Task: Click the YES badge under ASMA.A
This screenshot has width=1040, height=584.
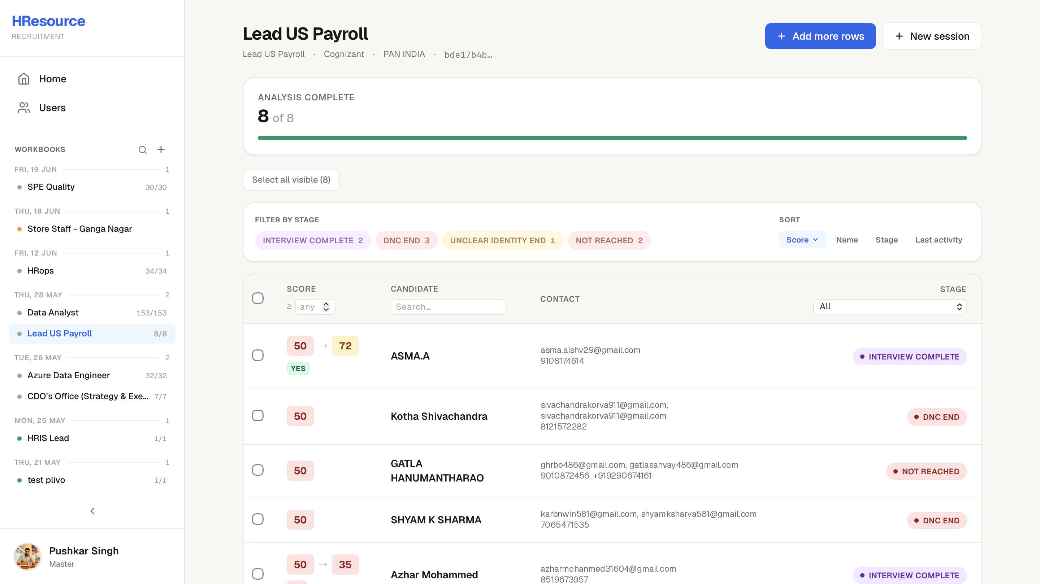Action: coord(298,369)
